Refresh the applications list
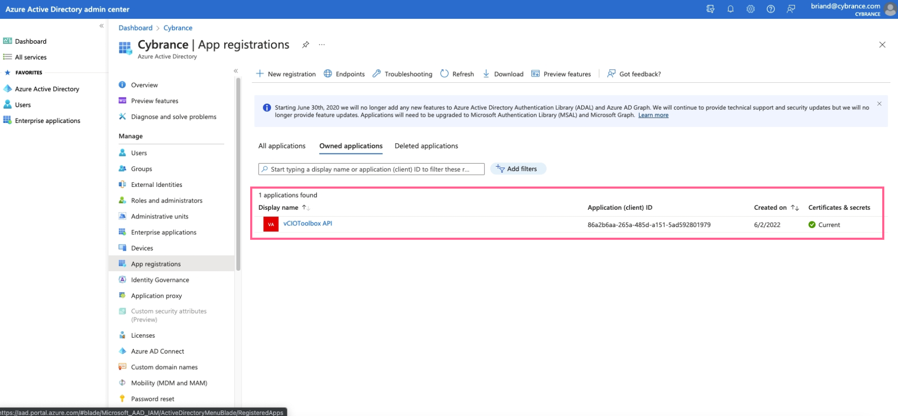 457,74
